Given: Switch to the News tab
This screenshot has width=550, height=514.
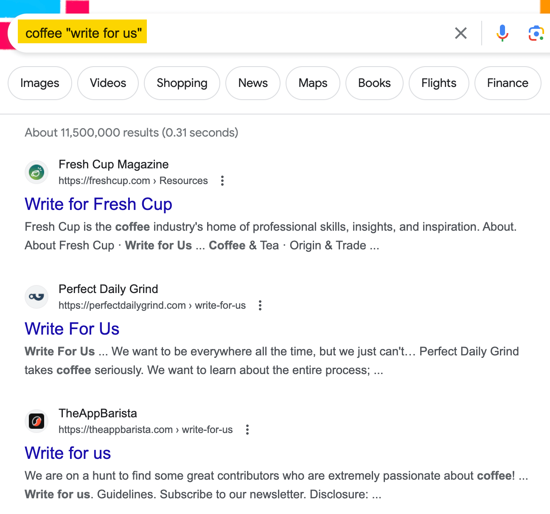Looking at the screenshot, I should tap(253, 83).
